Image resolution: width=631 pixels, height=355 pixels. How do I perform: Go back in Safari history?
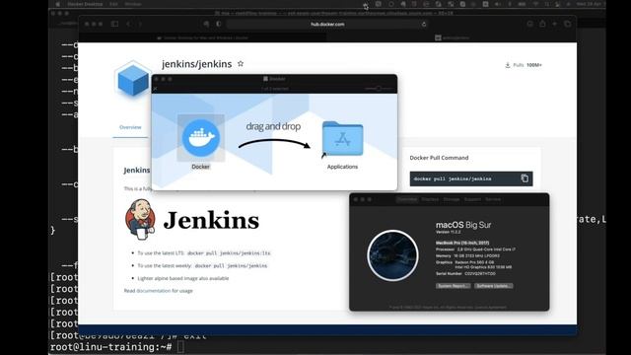click(x=128, y=24)
